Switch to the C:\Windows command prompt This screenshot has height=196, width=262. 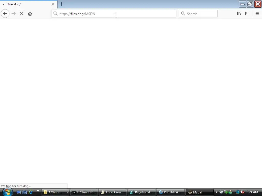point(84,192)
